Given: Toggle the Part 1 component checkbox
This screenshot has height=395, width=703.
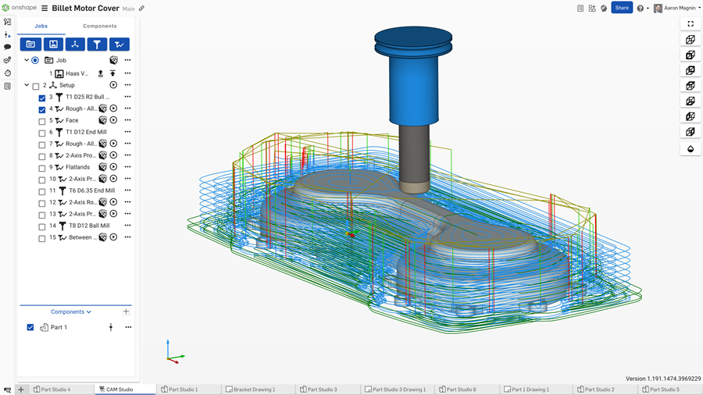Looking at the screenshot, I should coord(30,327).
